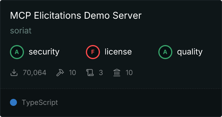The image size is (222, 117).
Task: Click the author name soriat
Action: [x=21, y=31]
